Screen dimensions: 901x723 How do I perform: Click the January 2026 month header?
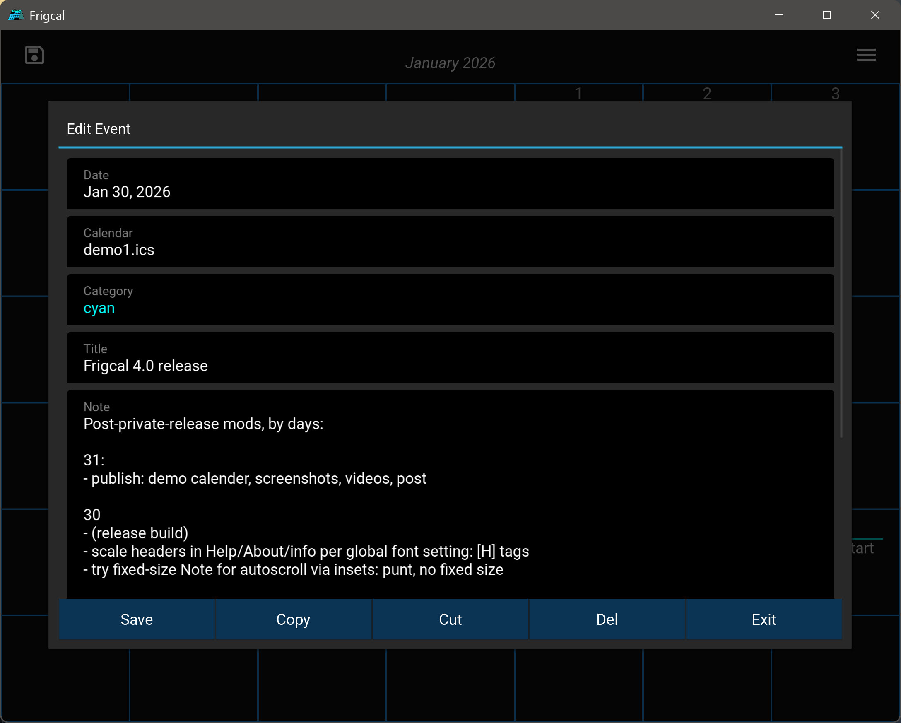(450, 63)
